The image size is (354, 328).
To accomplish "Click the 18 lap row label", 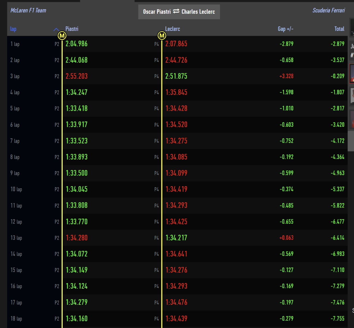I will tap(16, 319).
